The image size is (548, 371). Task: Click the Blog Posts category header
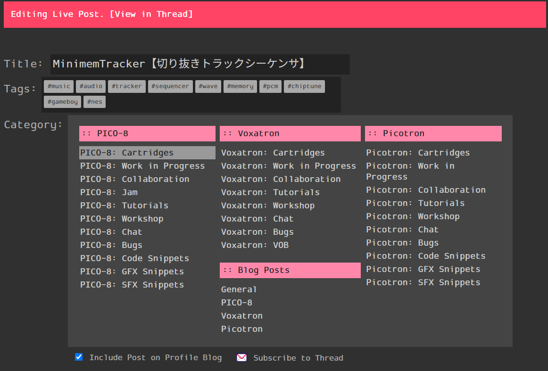pyautogui.click(x=290, y=271)
